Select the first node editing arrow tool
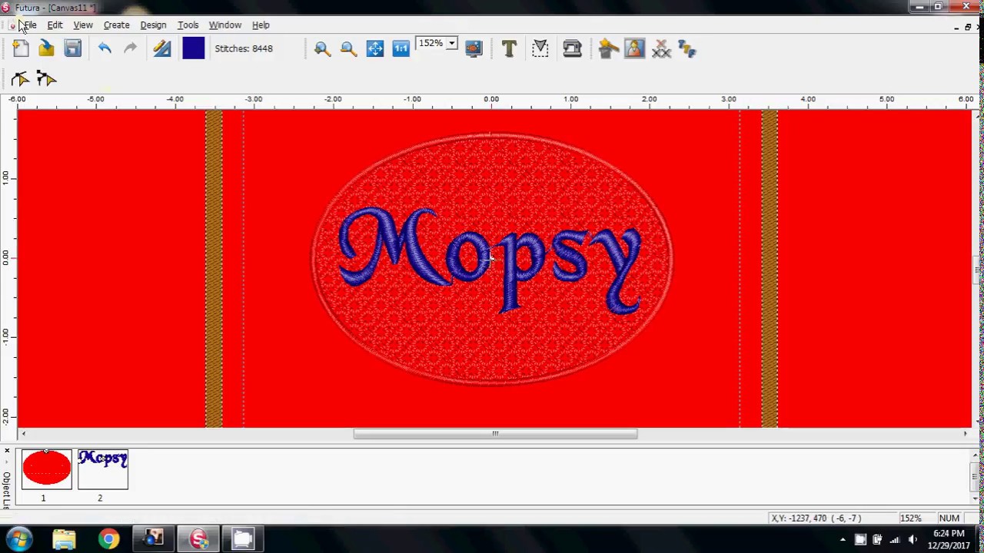 [x=20, y=78]
